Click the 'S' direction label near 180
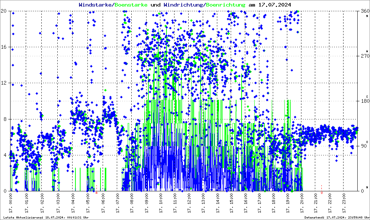The image size is (370, 220). (367, 97)
